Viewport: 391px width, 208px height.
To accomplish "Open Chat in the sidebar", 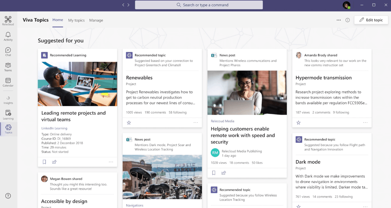I will 8,52.
